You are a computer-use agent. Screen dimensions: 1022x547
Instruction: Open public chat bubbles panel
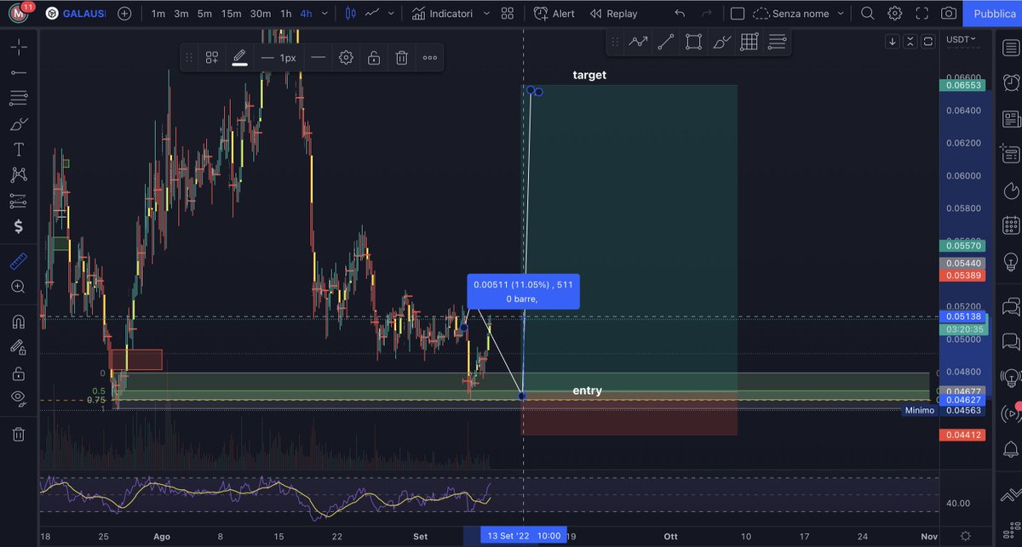(1011, 306)
